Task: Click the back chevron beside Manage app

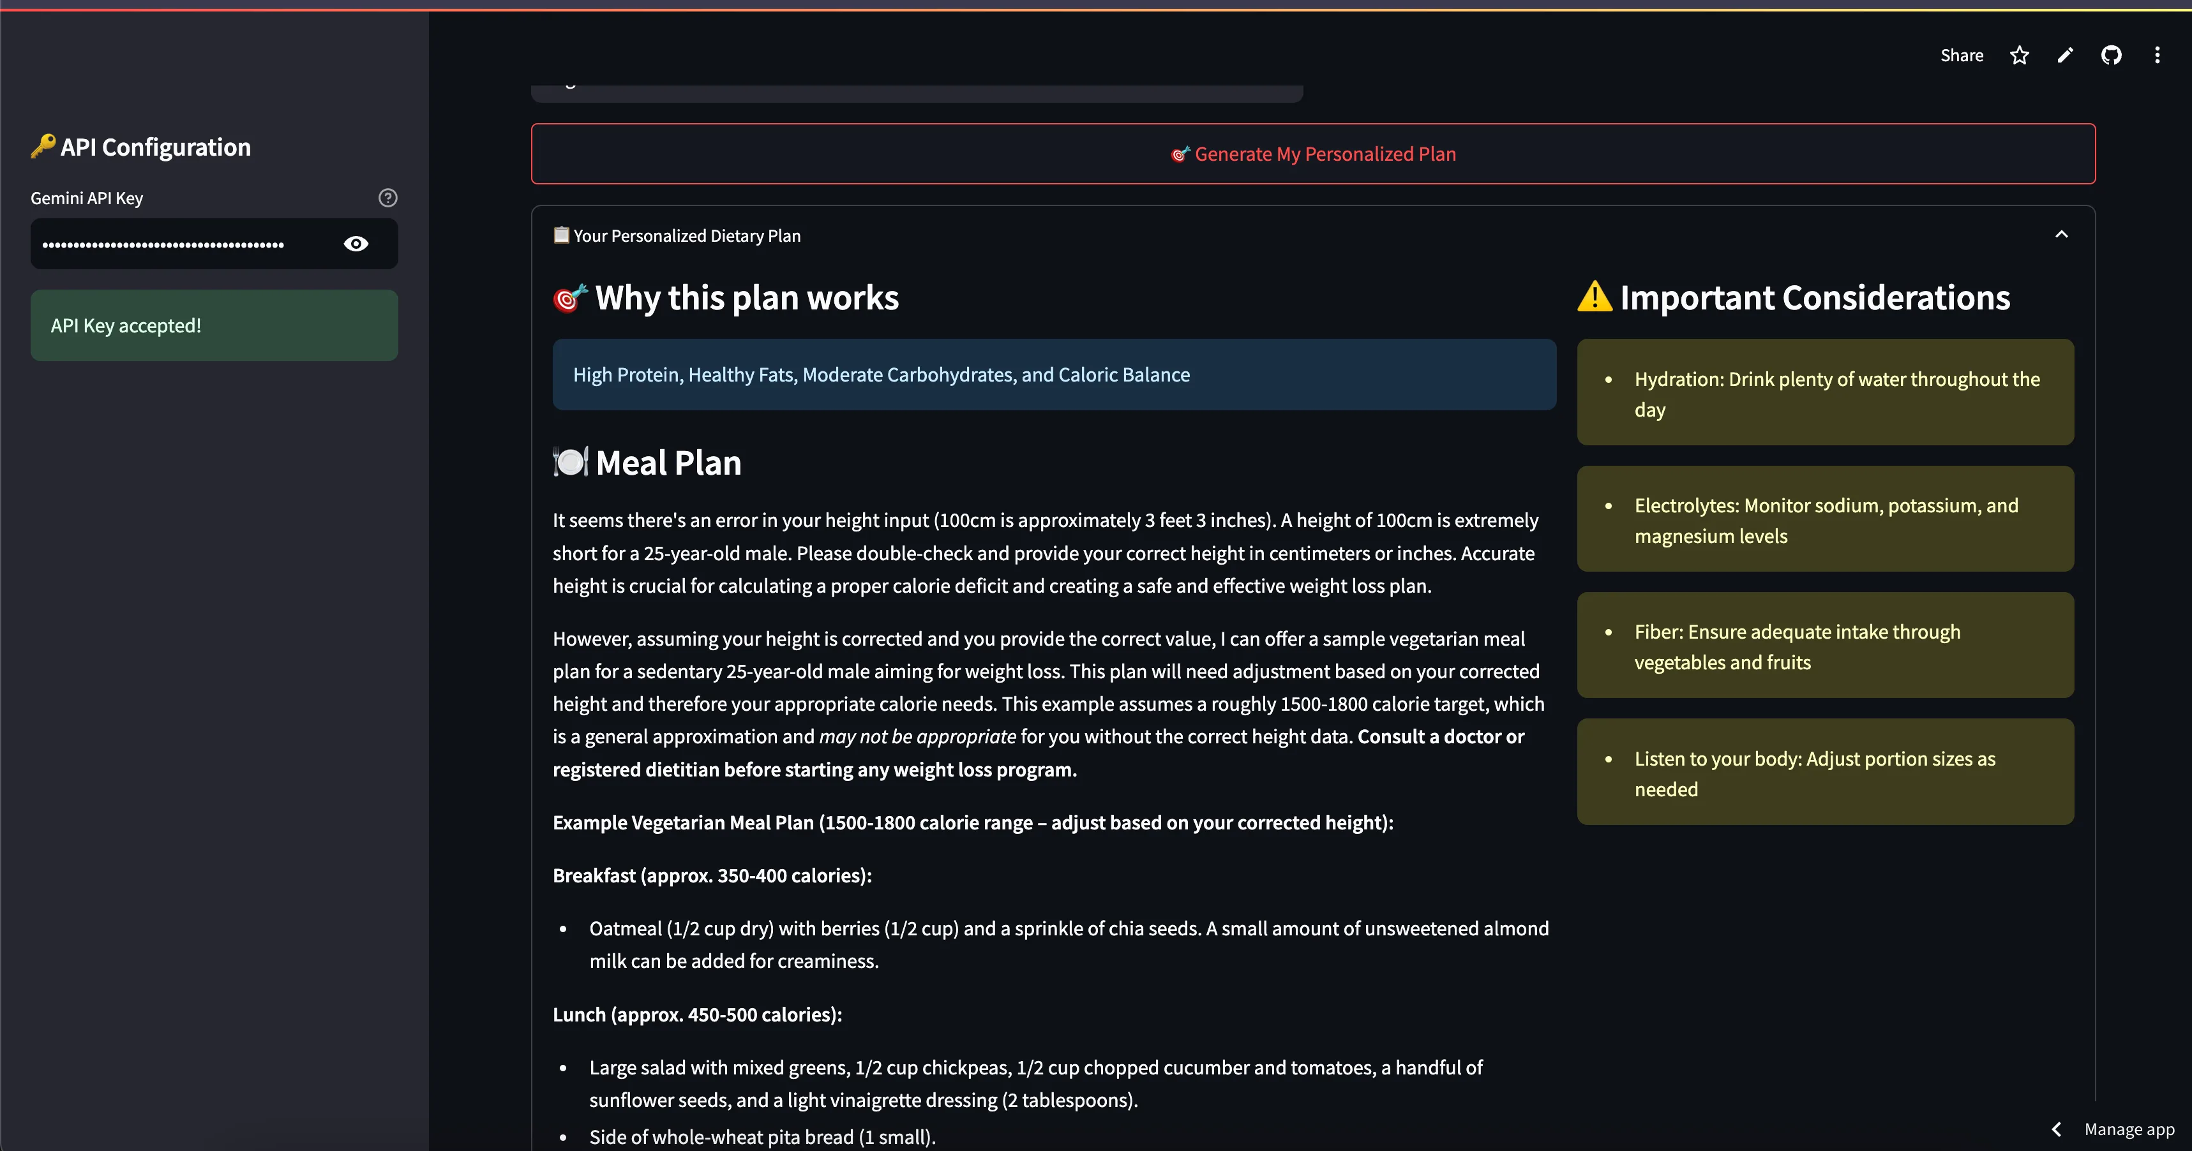Action: [x=2056, y=1129]
